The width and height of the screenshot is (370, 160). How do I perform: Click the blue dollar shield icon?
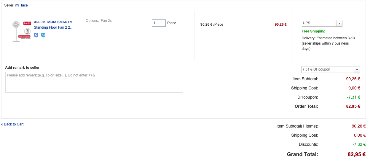[x=36, y=35]
